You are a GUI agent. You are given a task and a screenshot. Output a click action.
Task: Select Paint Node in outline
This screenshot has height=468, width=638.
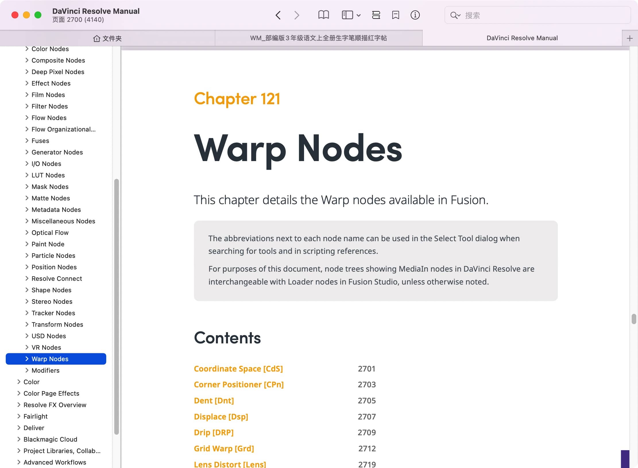48,244
